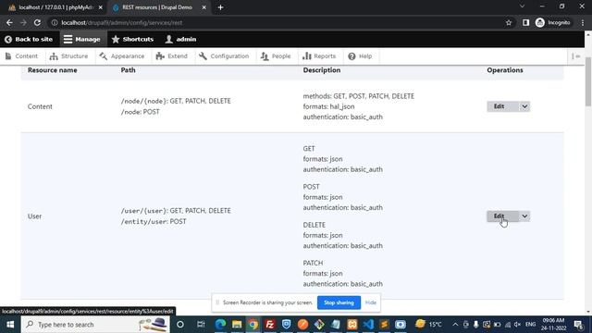592x333 pixels.
Task: Click the Incognito profile icon
Action: point(540,22)
